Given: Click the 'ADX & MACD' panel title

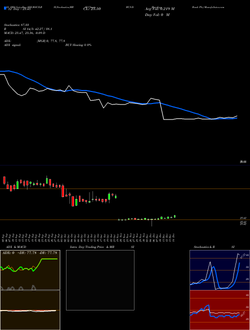Looking at the screenshot, I should tap(16, 247).
